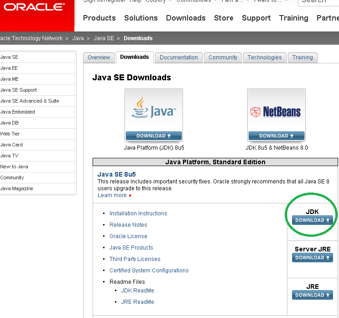Image resolution: width=339 pixels, height=318 pixels.
Task: Open the Solutions menu
Action: (141, 18)
